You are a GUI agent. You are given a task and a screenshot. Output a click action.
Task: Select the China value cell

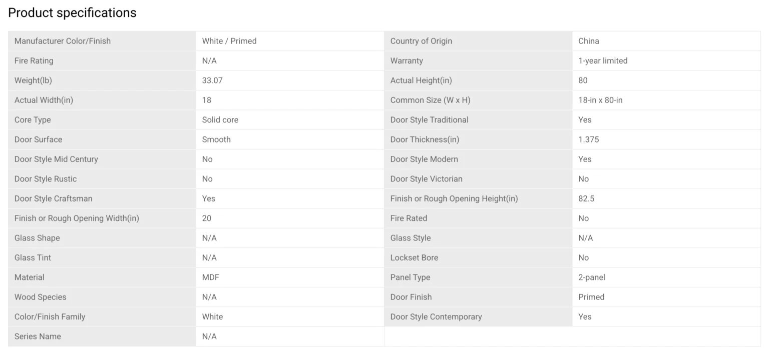click(589, 41)
